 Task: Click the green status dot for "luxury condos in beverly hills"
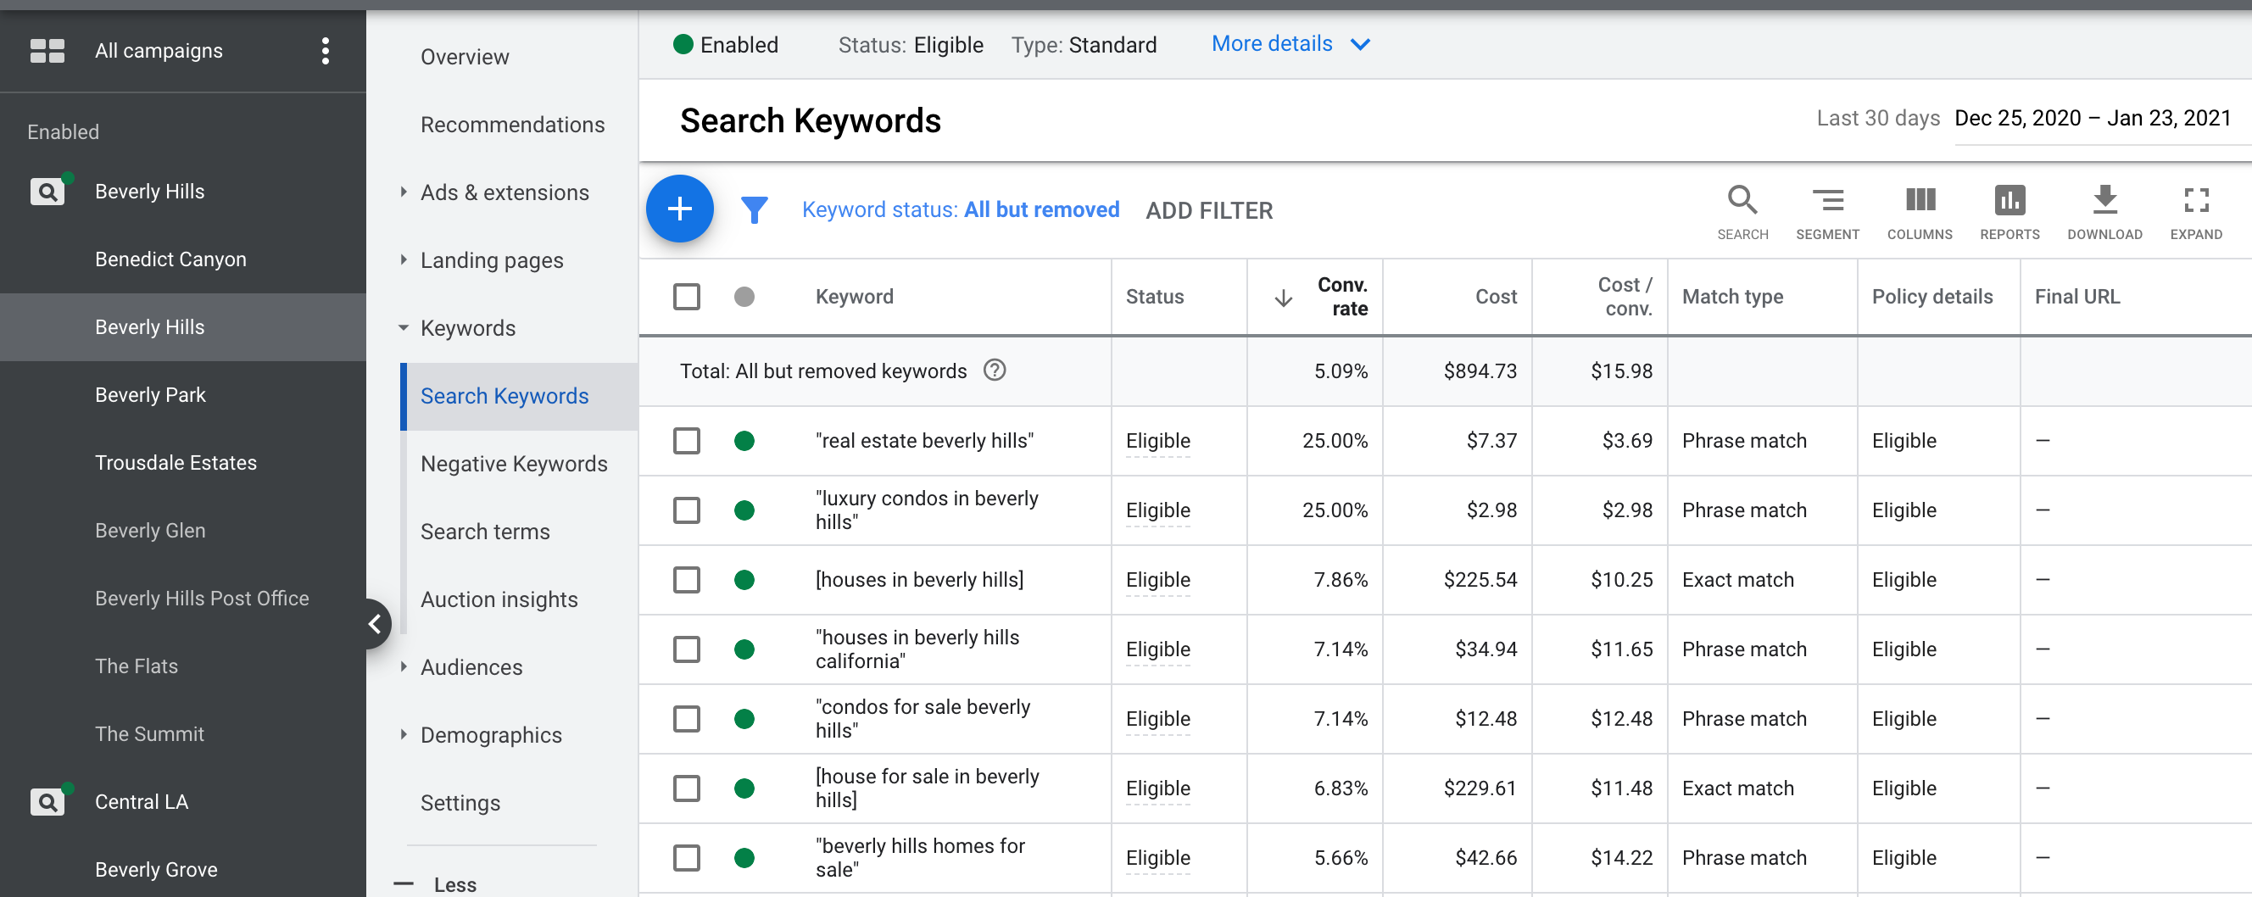(x=744, y=510)
